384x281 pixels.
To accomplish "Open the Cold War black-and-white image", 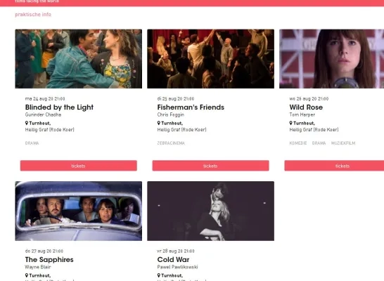I will click(x=210, y=211).
